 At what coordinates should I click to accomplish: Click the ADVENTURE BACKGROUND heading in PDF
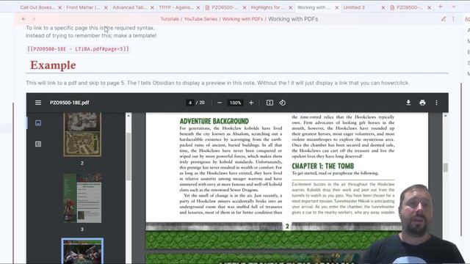coord(214,121)
